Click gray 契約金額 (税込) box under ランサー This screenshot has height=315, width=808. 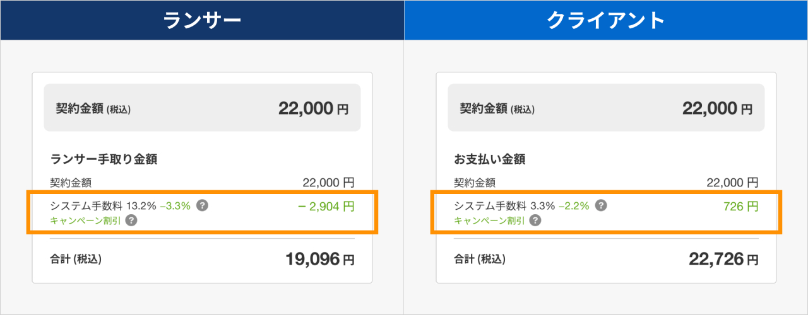coord(202,108)
